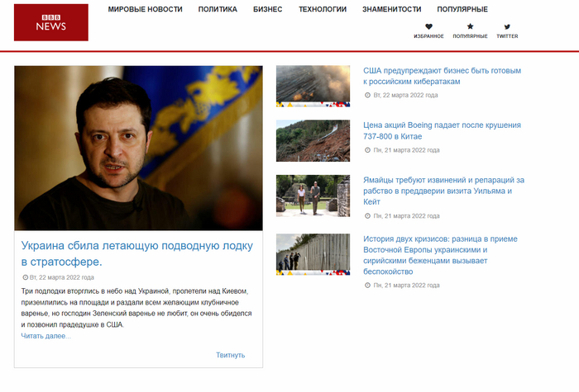Click the date under the refugee headline
The image size is (579, 392).
(x=407, y=286)
